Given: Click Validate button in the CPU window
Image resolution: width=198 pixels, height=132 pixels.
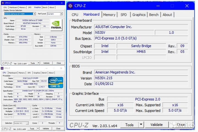Looking at the screenshot, I should point(46,129).
